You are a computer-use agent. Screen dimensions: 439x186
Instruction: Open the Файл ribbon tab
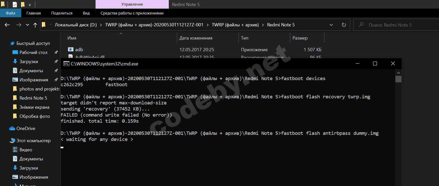10,13
